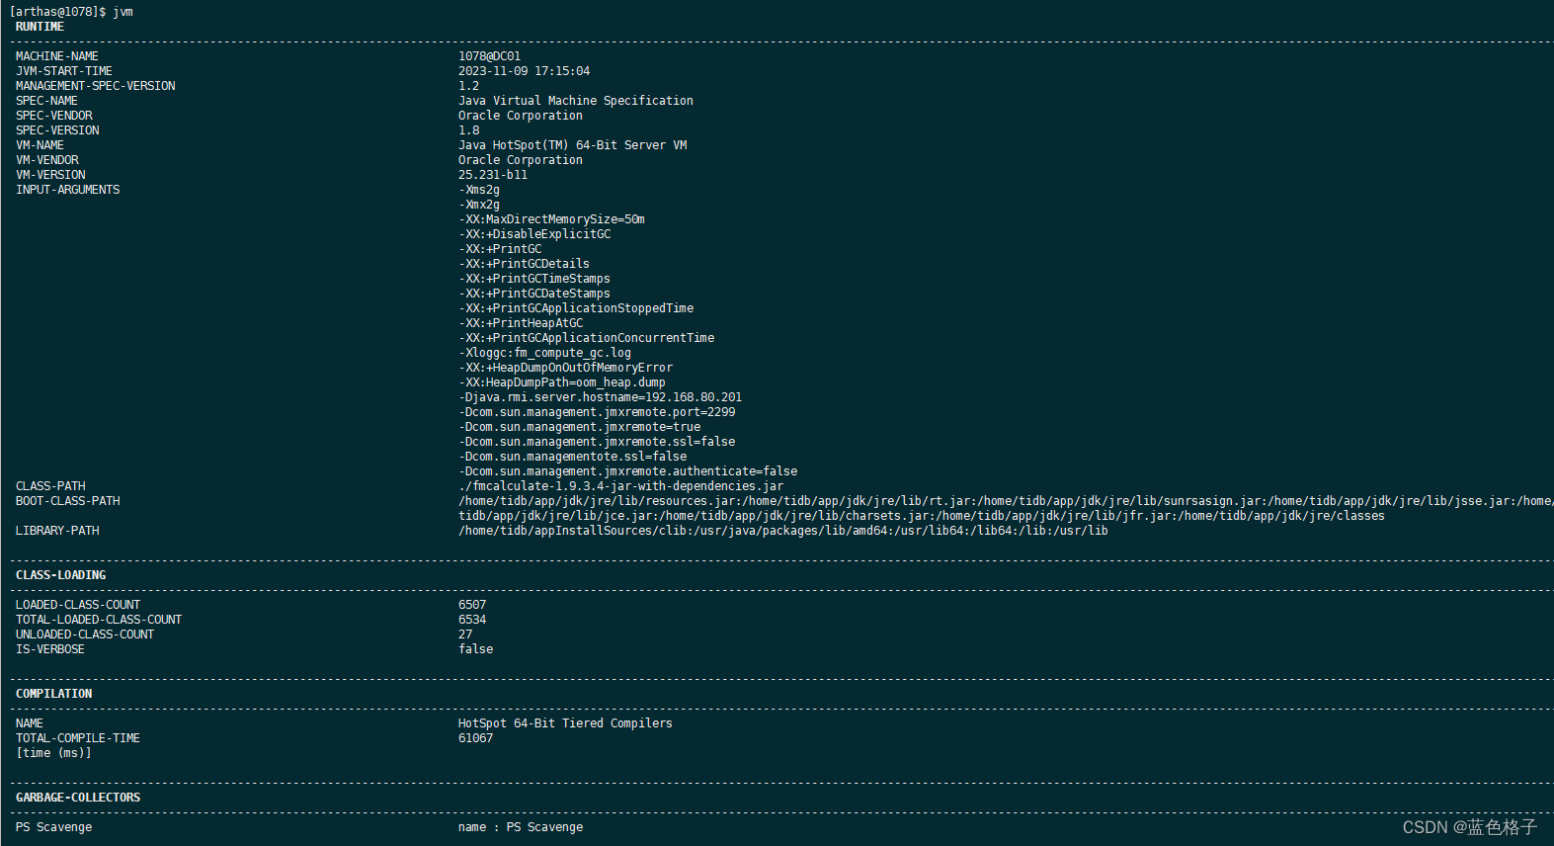Screen dimensions: 1554x846
Task: Select the TOTAL-COMPILE-TIME value 61067
Action: click(x=475, y=738)
